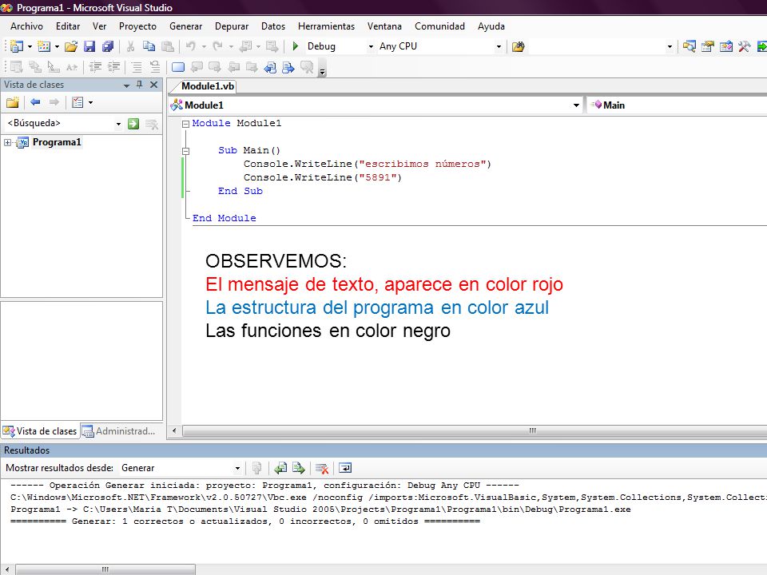
Task: Save the file with the floppy disk icon
Action: pos(89,46)
